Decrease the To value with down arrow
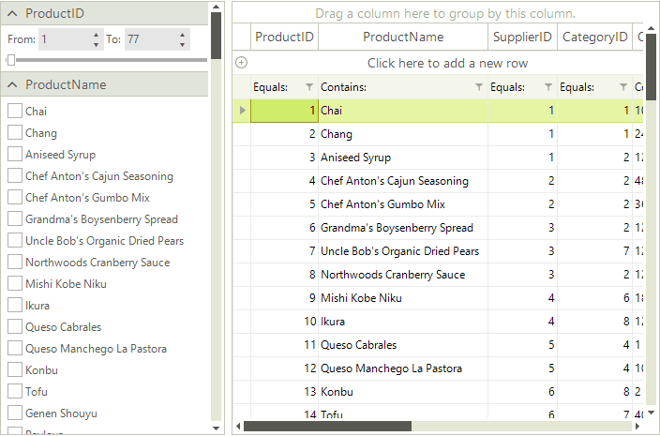Viewport: 660px width, 436px height. pyautogui.click(x=182, y=44)
